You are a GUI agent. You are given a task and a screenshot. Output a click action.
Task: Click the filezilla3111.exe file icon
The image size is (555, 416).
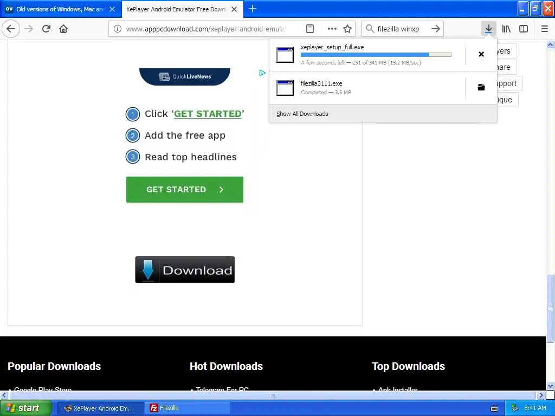point(285,88)
